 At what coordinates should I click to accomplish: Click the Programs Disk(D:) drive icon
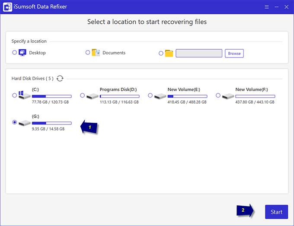tap(93, 96)
